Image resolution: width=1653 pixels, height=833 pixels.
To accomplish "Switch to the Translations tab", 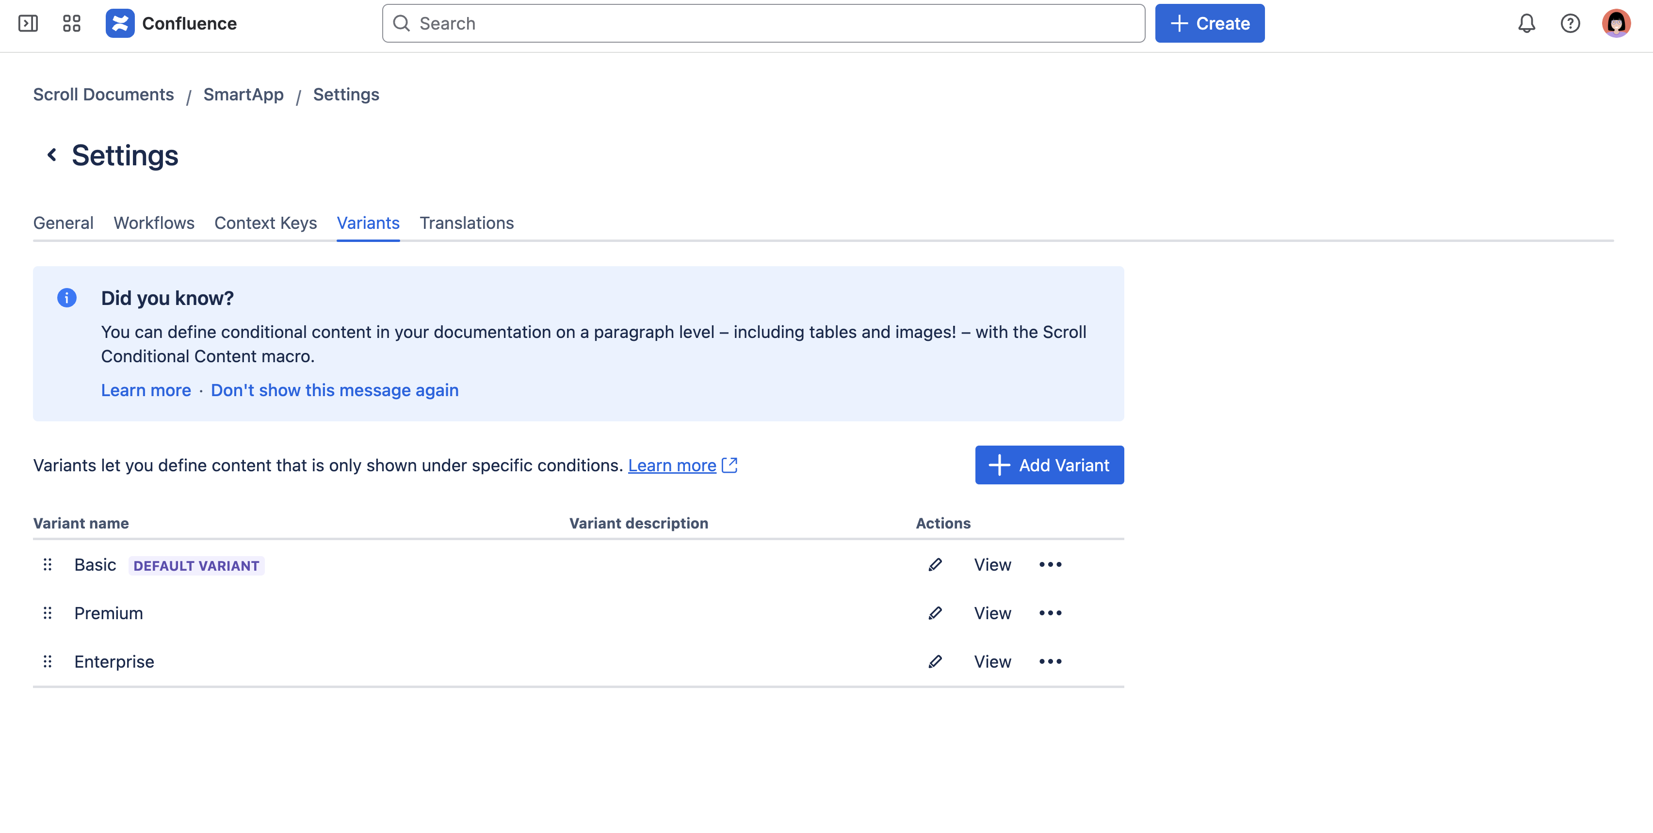I will click(x=467, y=223).
